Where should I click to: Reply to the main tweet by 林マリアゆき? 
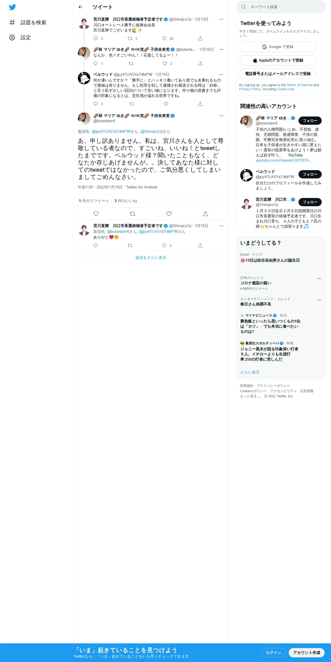(96, 214)
